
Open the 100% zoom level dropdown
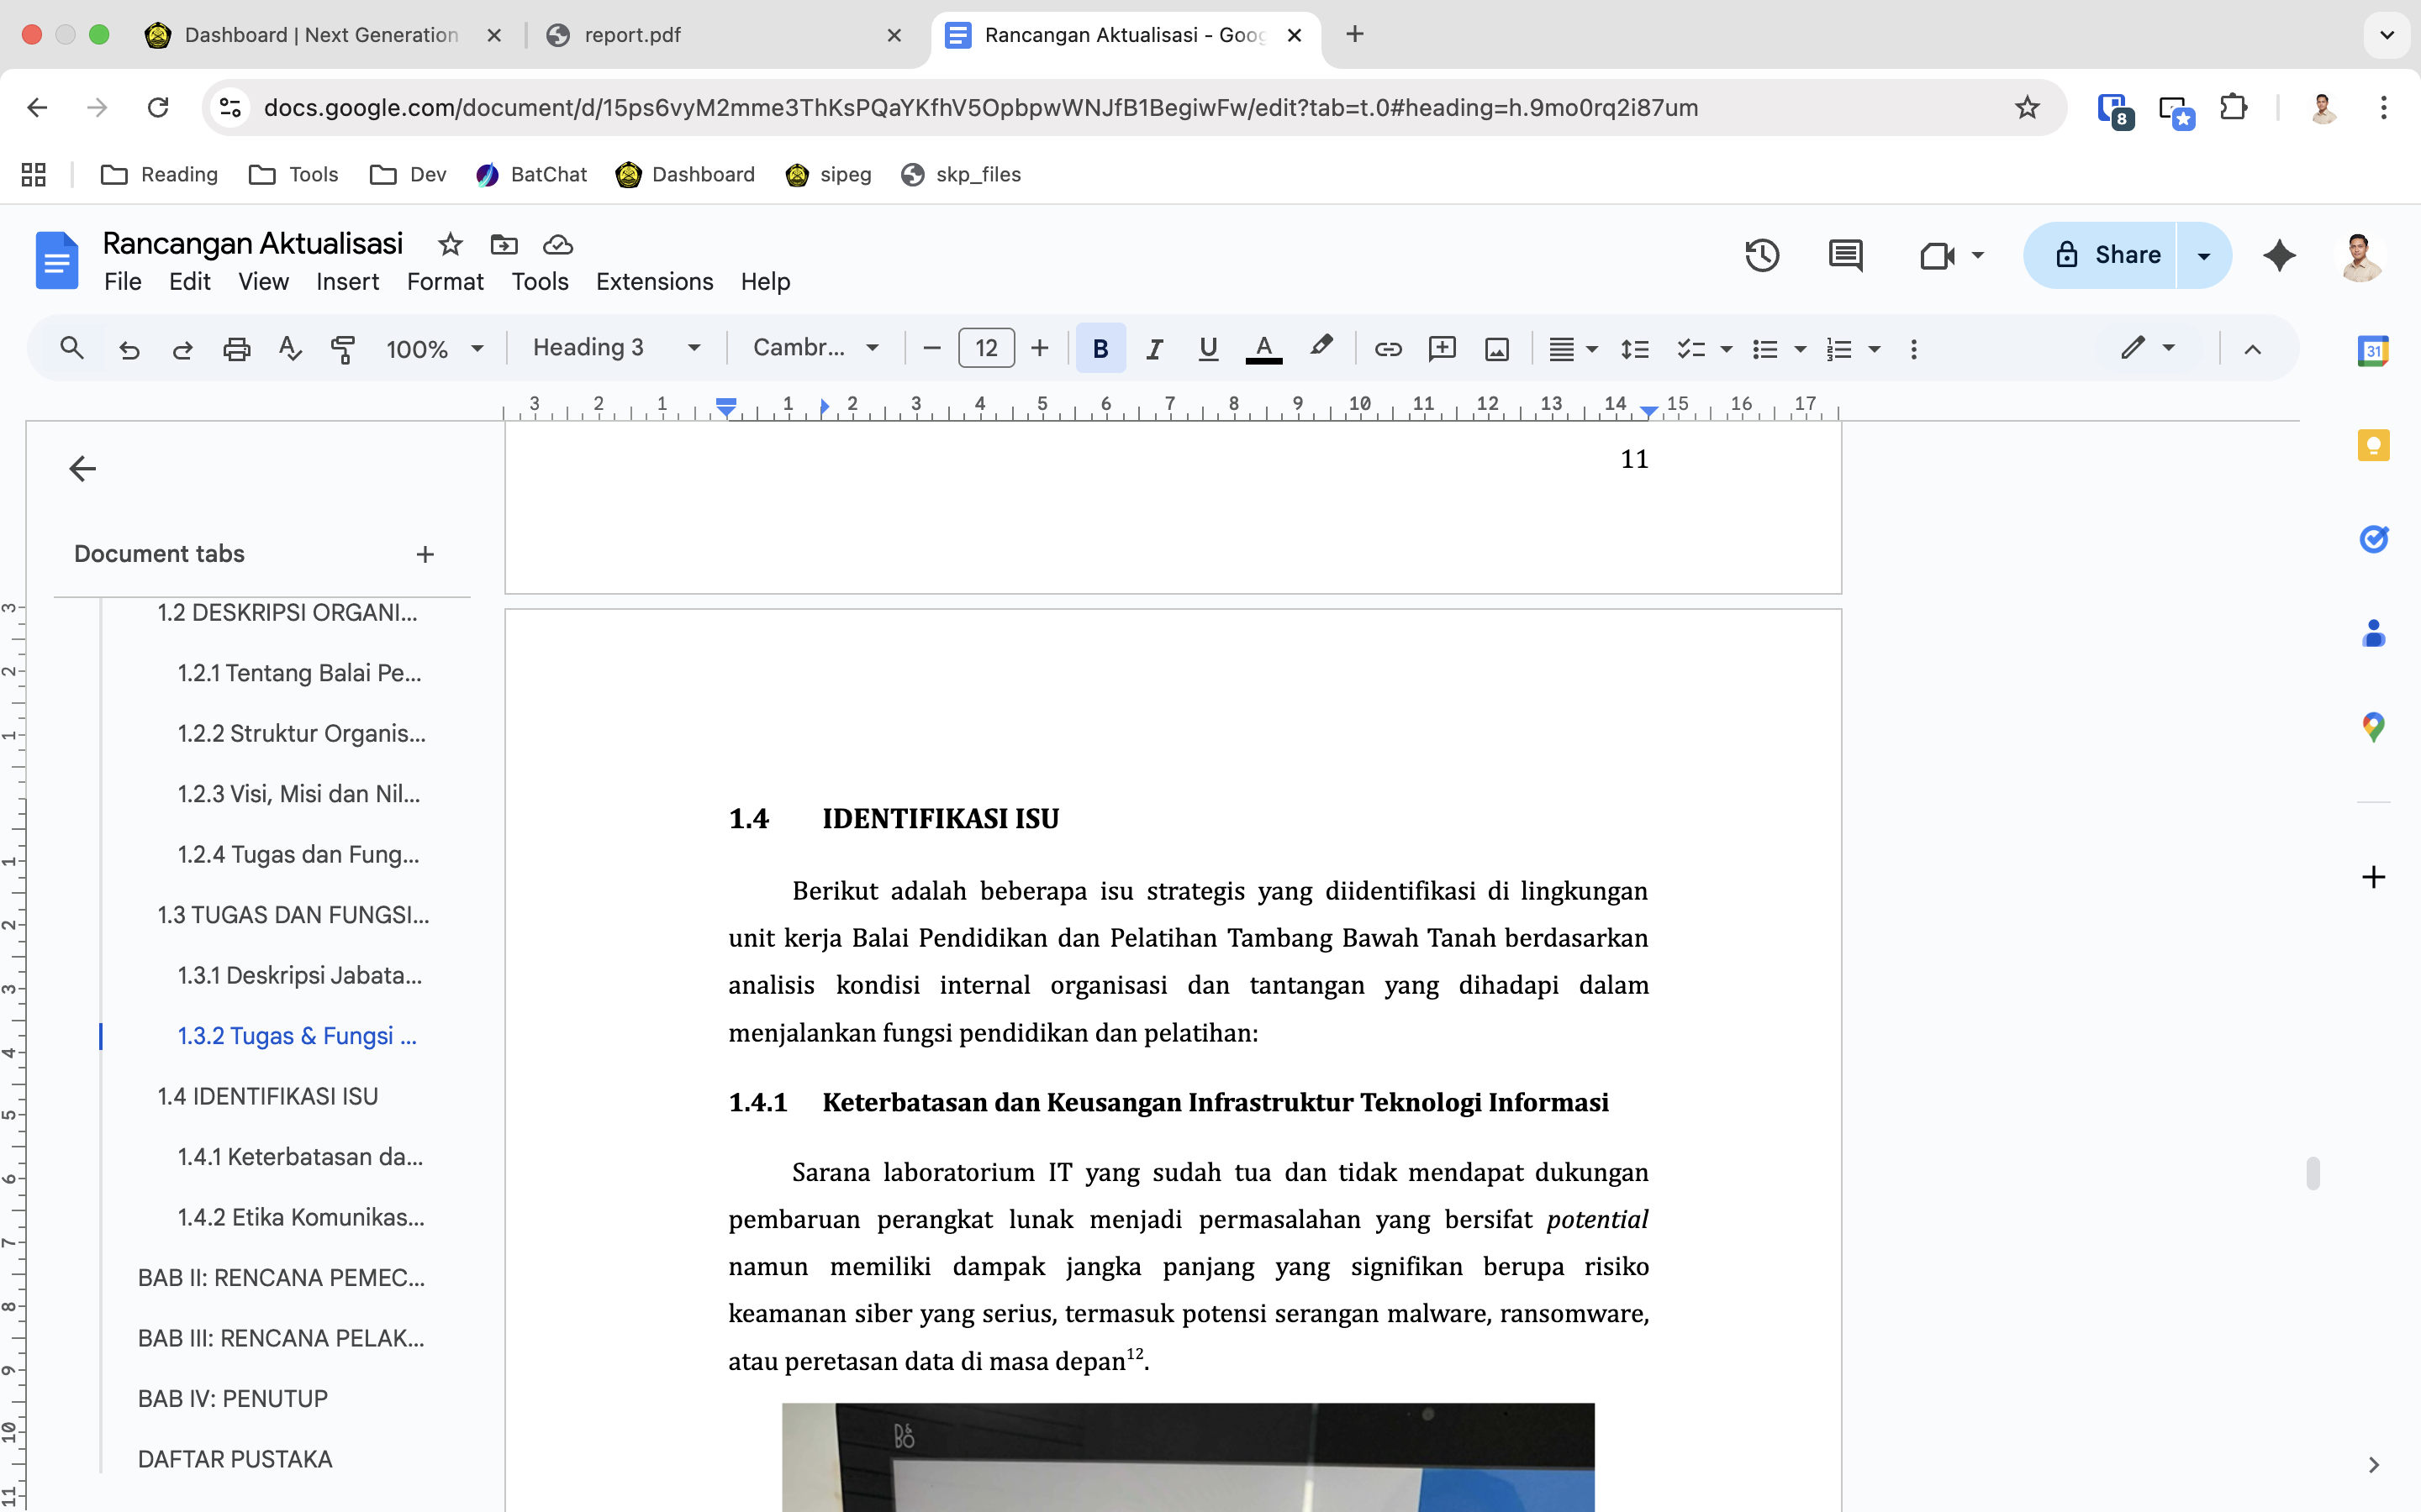tap(435, 348)
